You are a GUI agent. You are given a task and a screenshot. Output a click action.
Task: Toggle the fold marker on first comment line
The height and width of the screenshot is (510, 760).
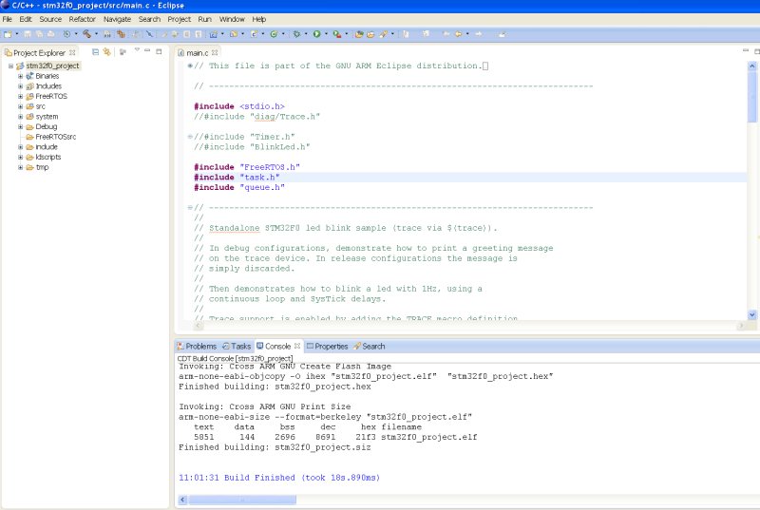189,66
